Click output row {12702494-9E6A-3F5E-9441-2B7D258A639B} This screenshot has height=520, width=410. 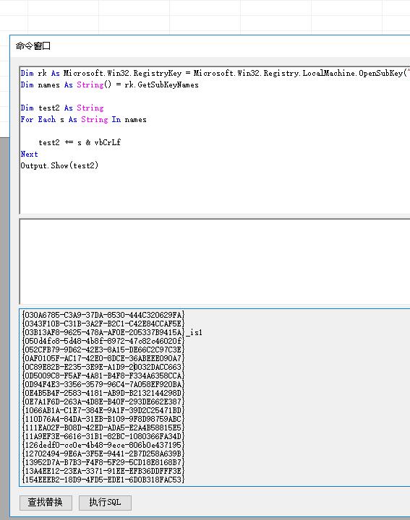pyautogui.click(x=103, y=454)
